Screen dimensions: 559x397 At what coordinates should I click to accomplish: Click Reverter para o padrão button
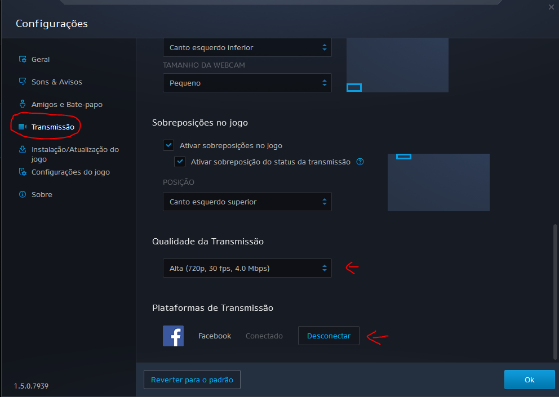point(192,380)
